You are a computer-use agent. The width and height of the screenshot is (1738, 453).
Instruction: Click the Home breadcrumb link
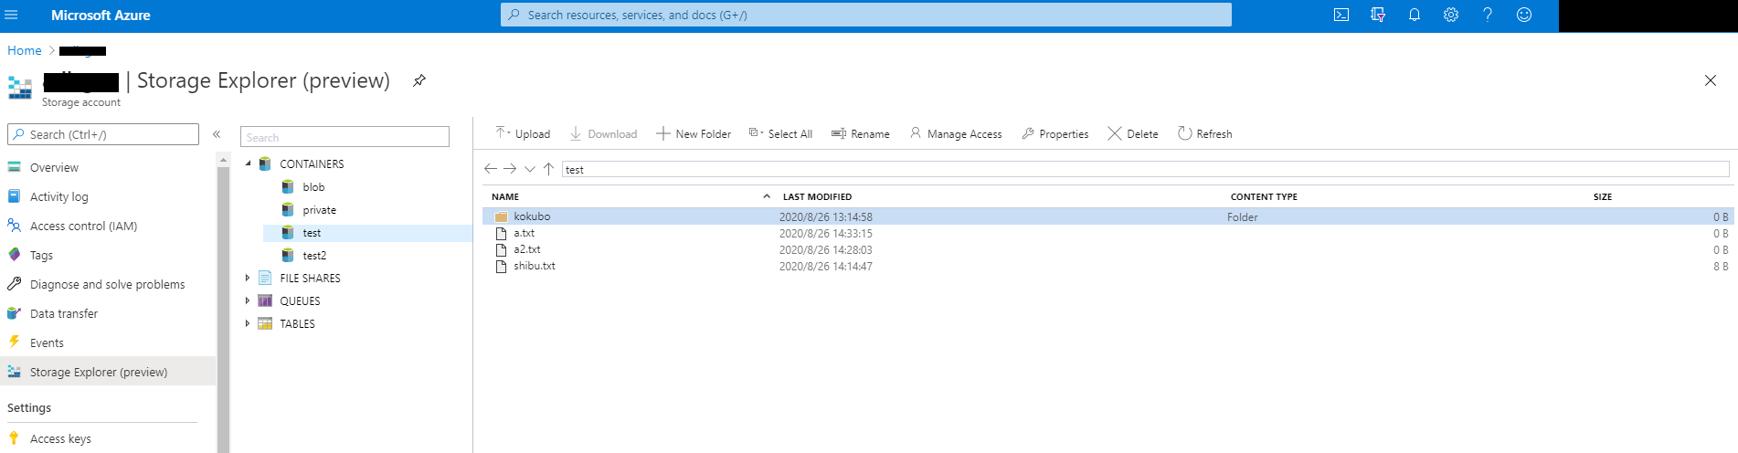coord(25,50)
